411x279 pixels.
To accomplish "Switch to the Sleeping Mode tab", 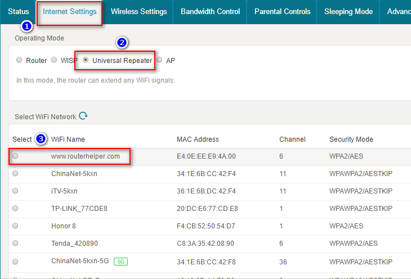I will point(348,12).
